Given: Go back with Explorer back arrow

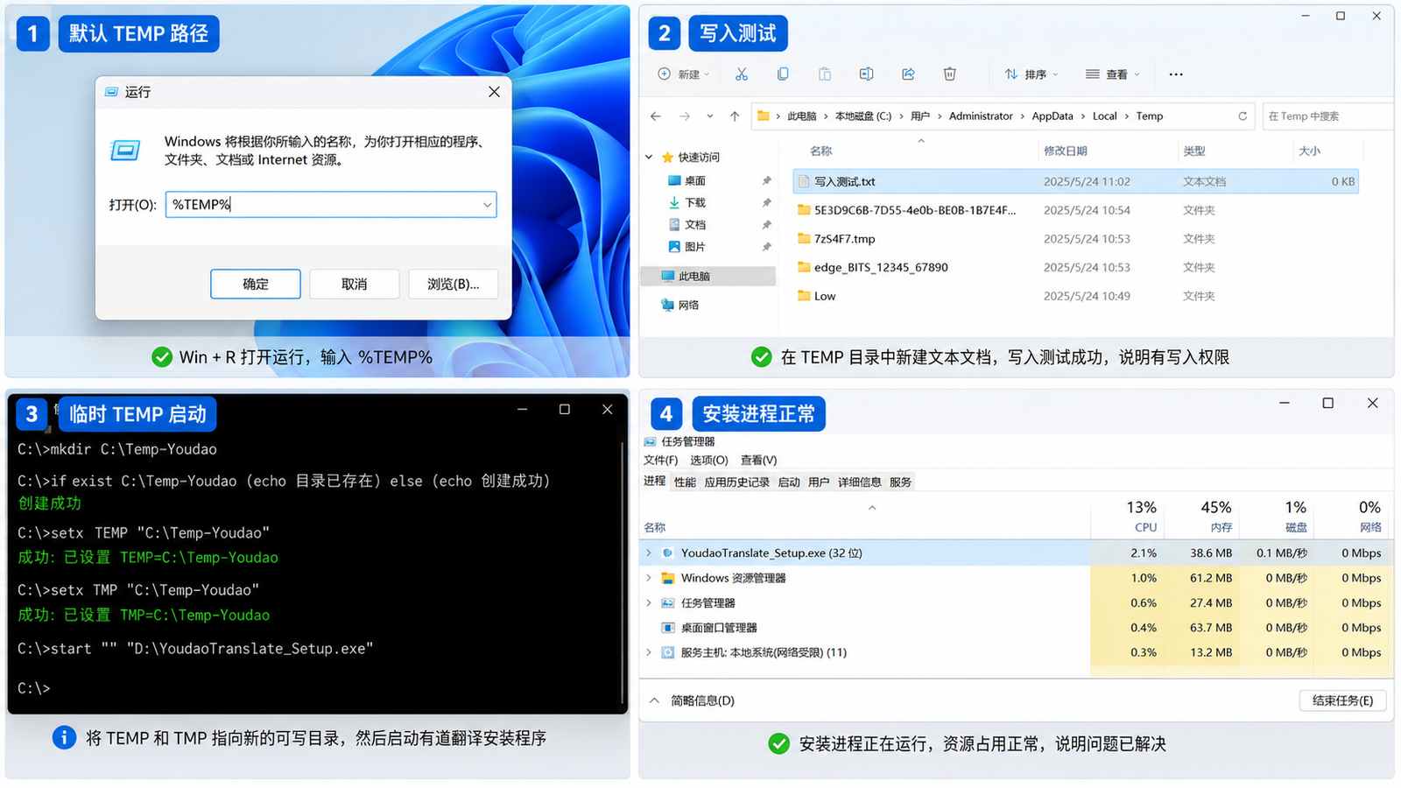Looking at the screenshot, I should (656, 116).
